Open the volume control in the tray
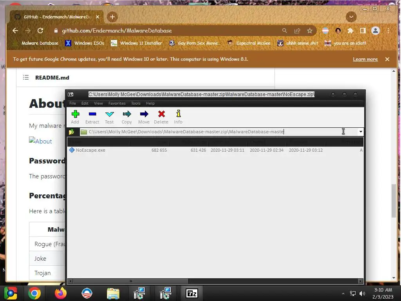 (362, 293)
